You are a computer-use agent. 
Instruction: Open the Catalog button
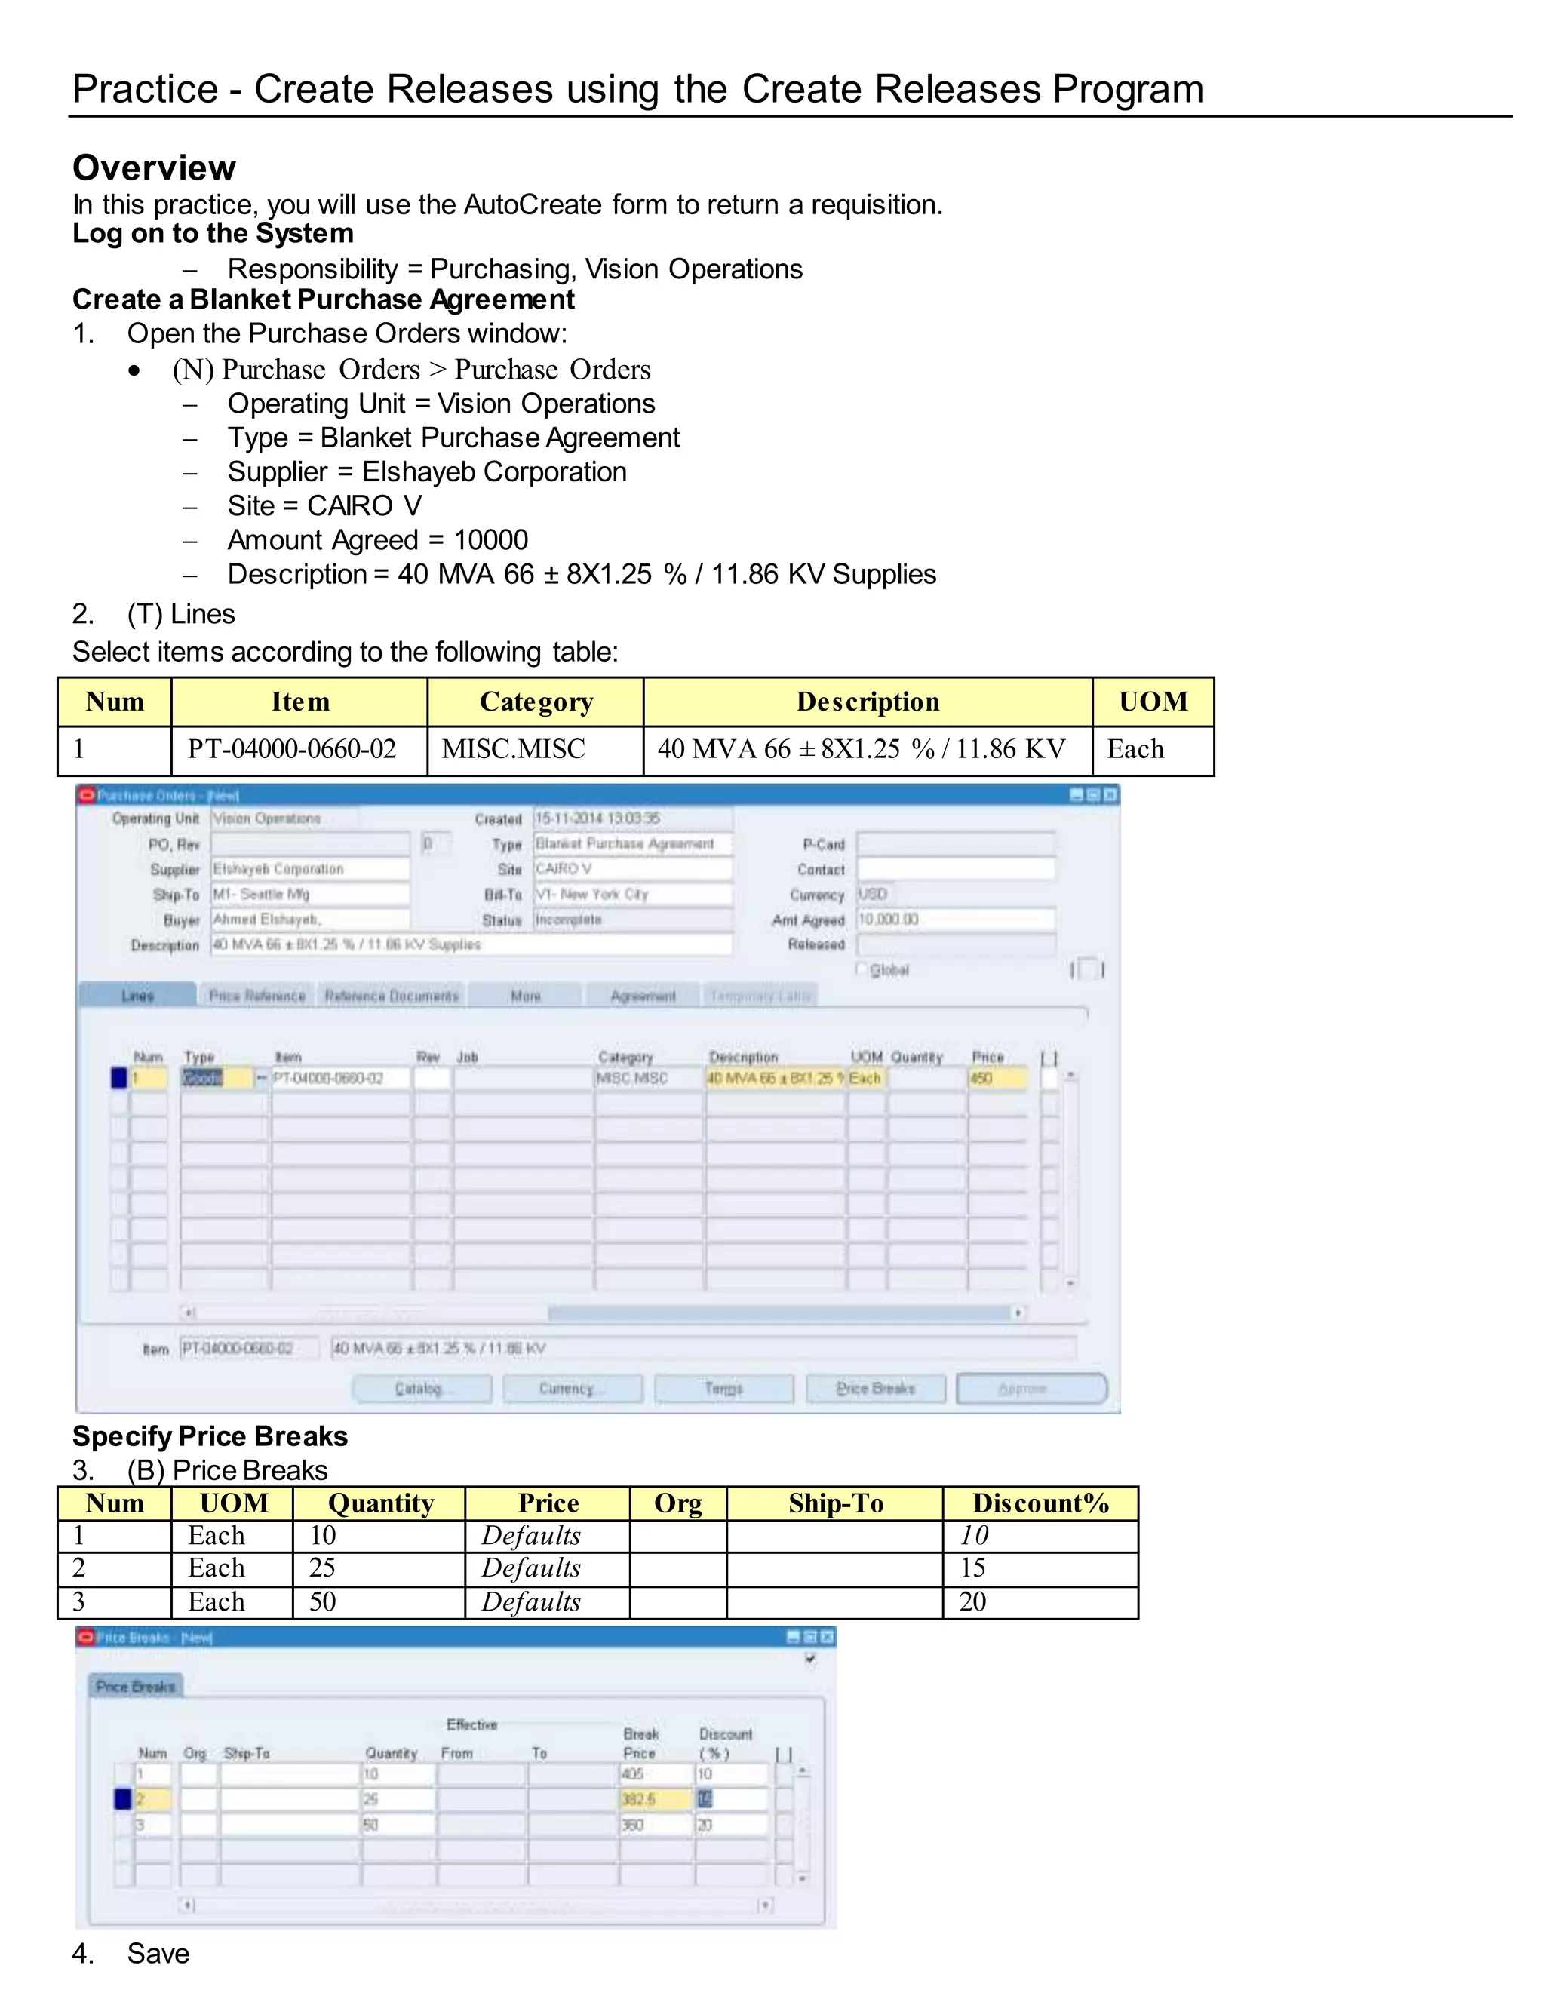coord(422,1389)
